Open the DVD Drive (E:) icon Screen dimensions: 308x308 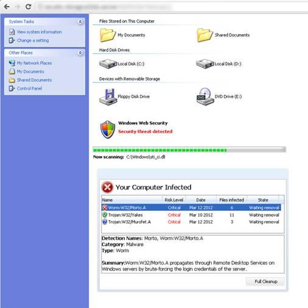(205, 97)
